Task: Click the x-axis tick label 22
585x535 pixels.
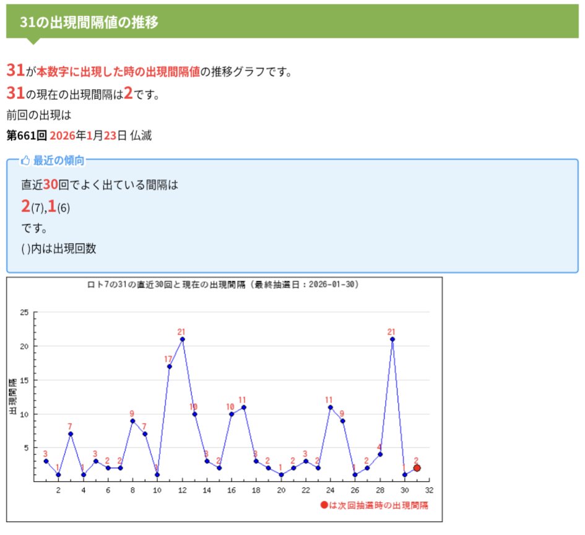Action: (306, 490)
